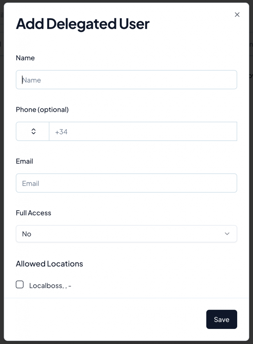Click the "Allowed Locations" heading
The height and width of the screenshot is (344, 253).
click(49, 264)
